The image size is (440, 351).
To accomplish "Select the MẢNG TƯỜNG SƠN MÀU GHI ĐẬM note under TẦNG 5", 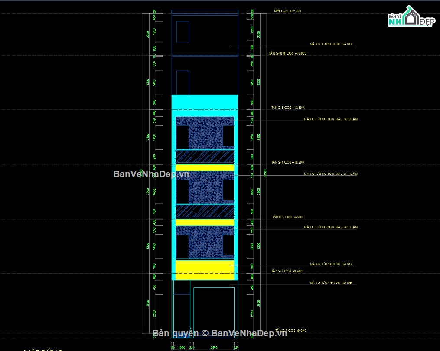I will pos(331,119).
